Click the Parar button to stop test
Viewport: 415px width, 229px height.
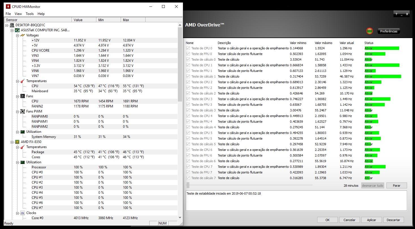pyautogui.click(x=397, y=186)
